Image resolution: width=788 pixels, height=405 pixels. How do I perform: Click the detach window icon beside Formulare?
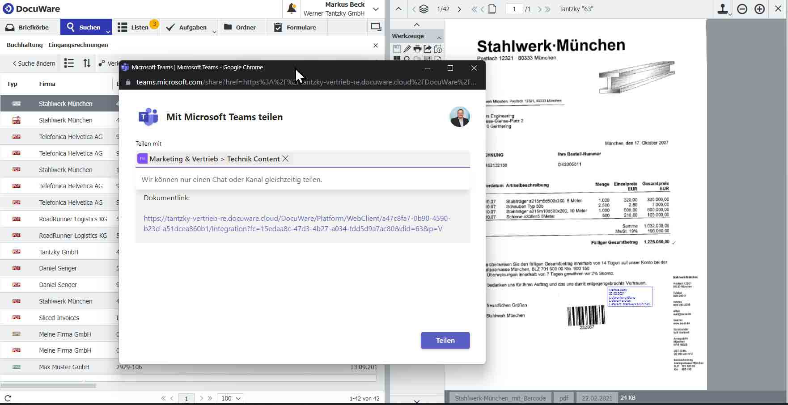point(376,27)
